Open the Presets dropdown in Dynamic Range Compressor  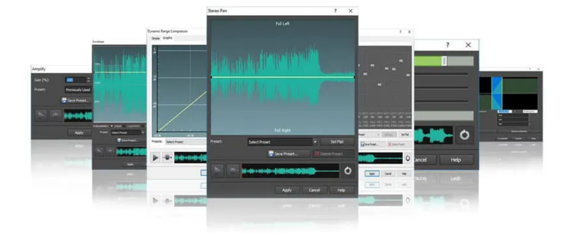point(186,142)
